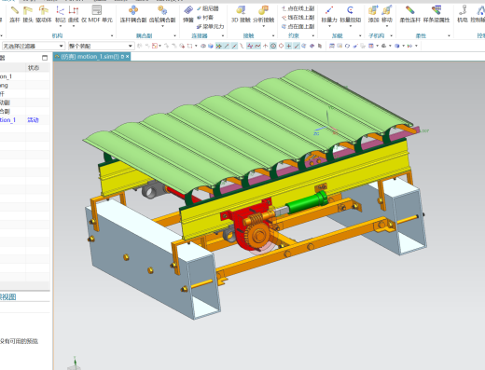
Task: Open the 耦合副 group options arrow
Action: 174,35
